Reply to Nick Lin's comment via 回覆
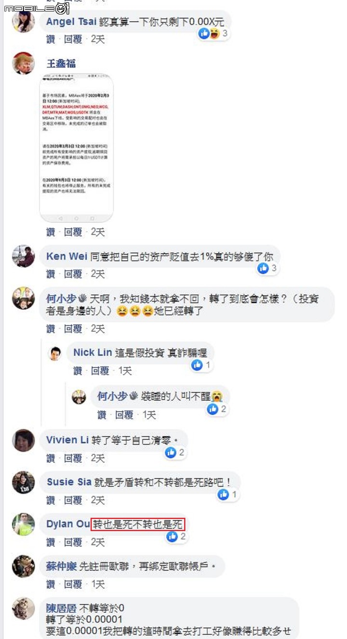 point(100,371)
